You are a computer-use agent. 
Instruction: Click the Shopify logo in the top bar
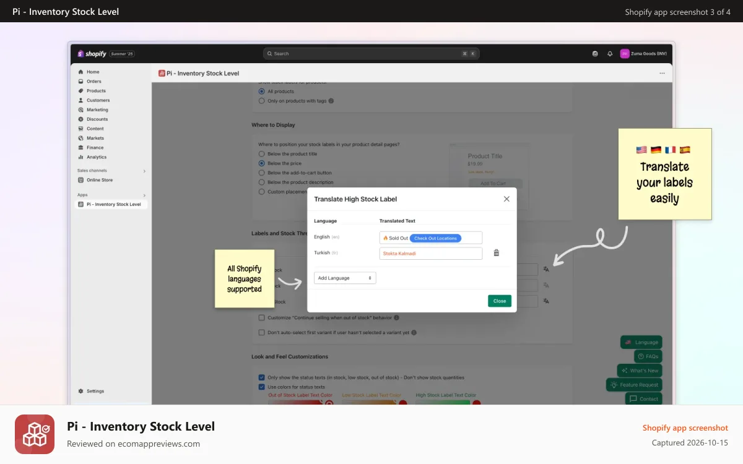[92, 54]
